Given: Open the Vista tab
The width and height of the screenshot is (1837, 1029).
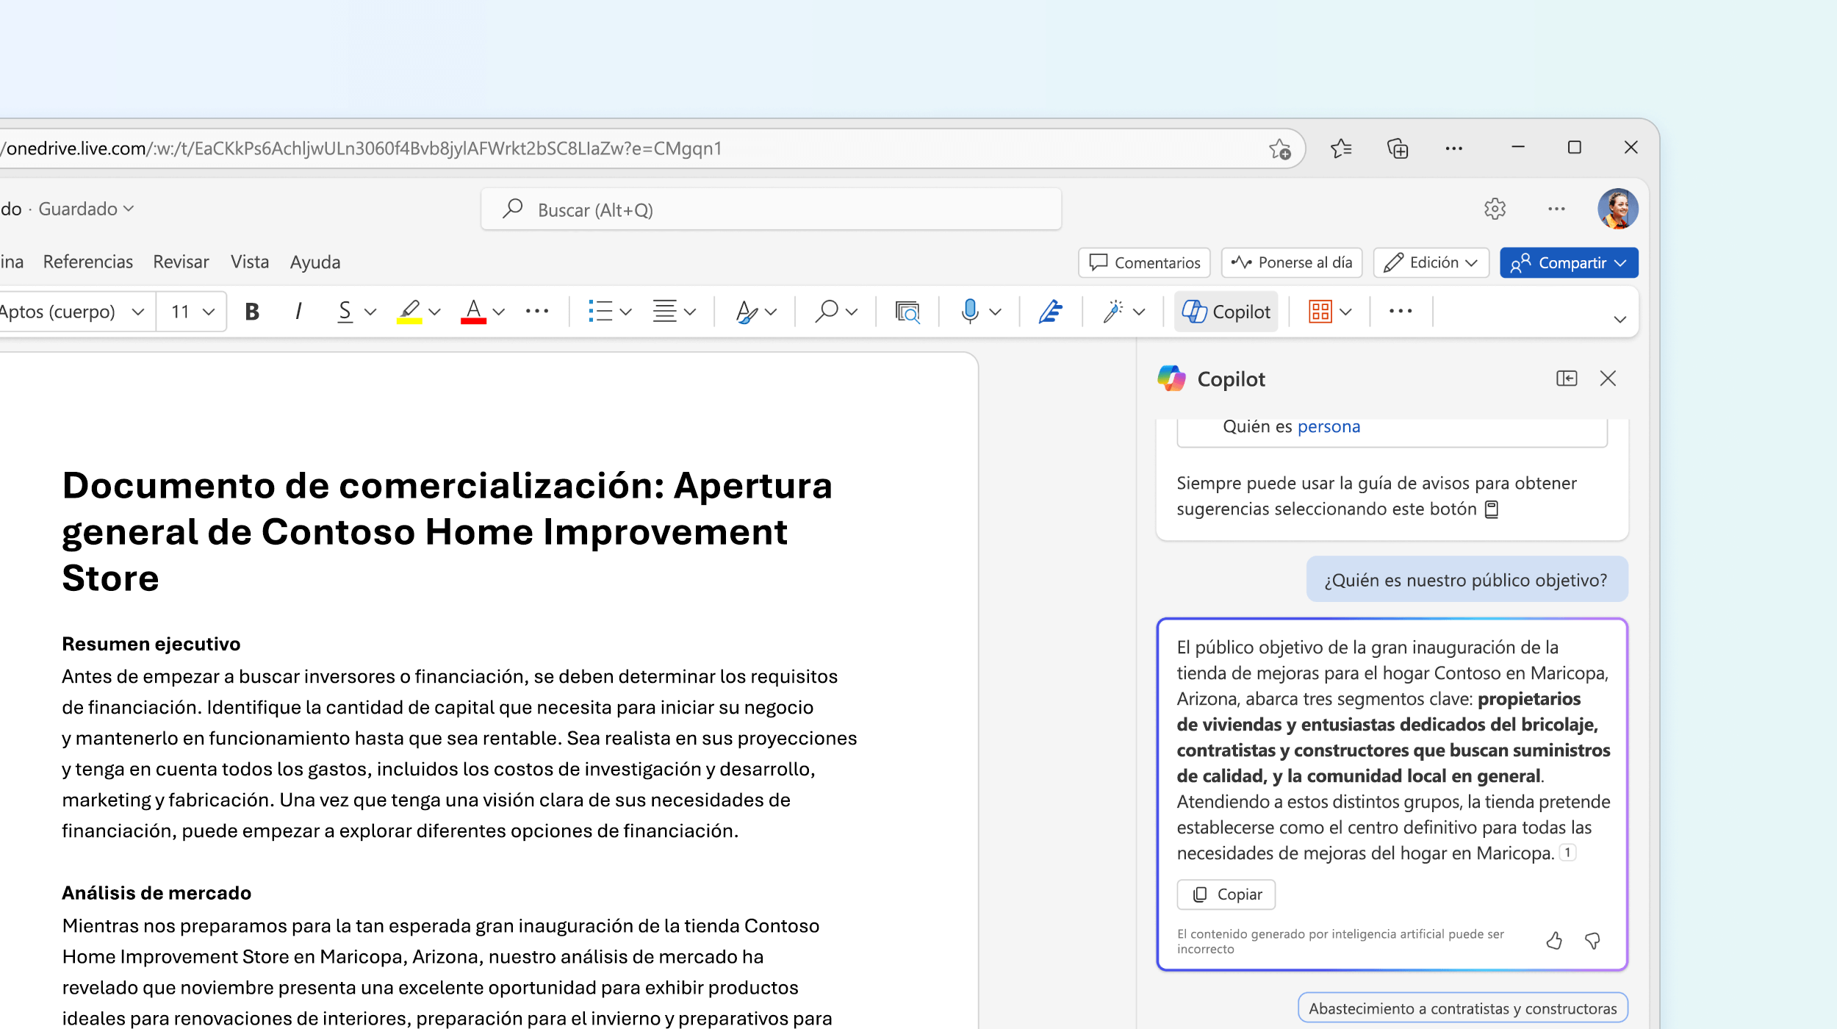Looking at the screenshot, I should click(x=250, y=262).
